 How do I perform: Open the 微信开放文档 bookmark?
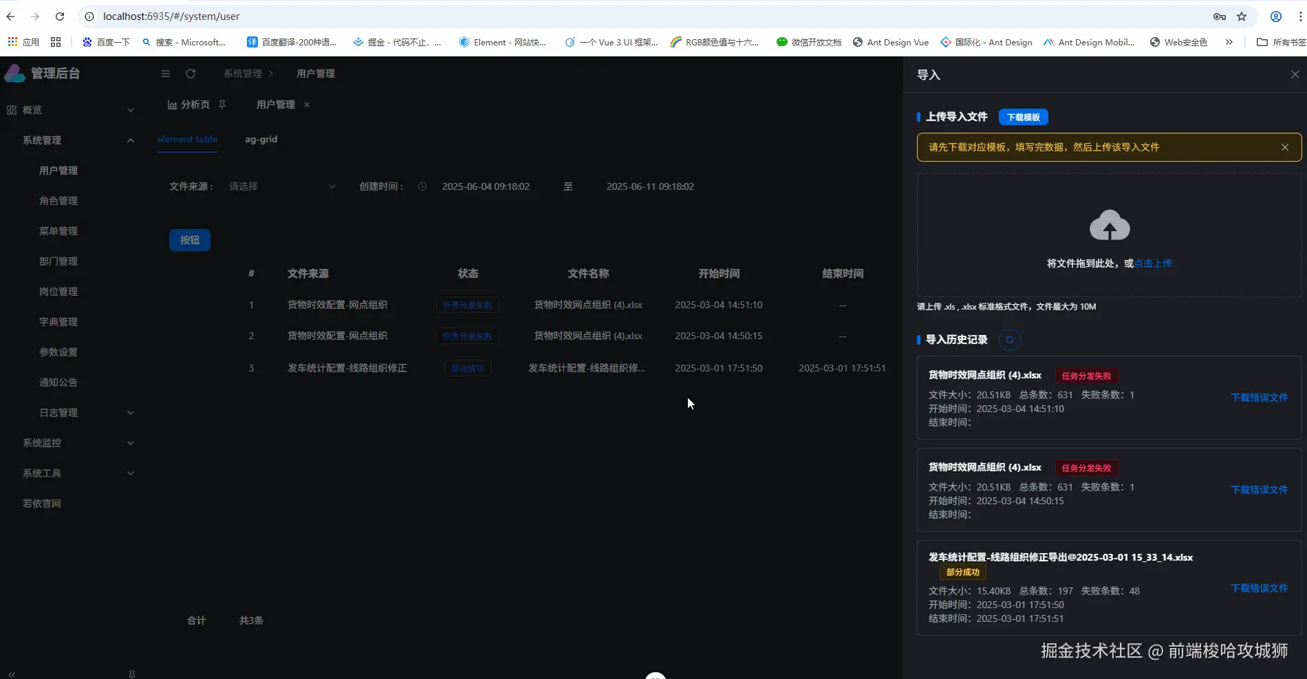[809, 42]
